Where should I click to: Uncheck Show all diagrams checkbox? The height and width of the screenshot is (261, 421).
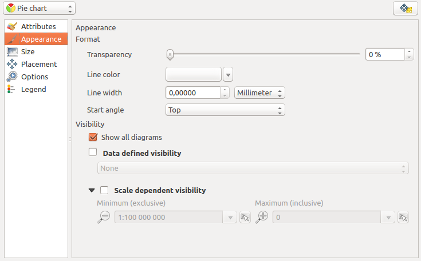click(93, 137)
